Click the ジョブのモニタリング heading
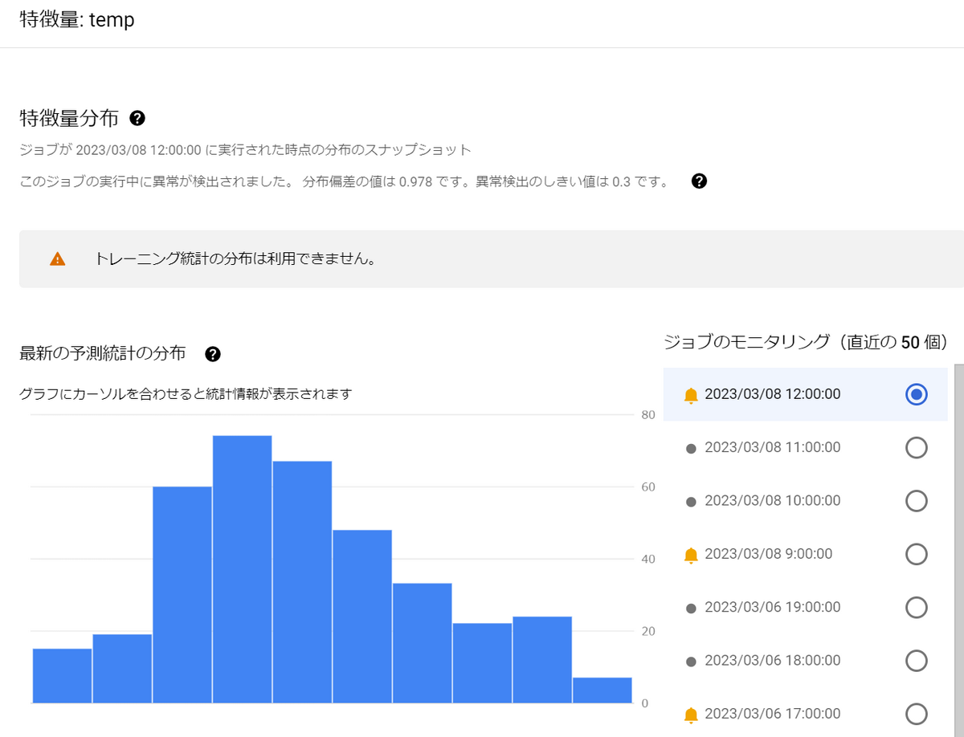 806,342
